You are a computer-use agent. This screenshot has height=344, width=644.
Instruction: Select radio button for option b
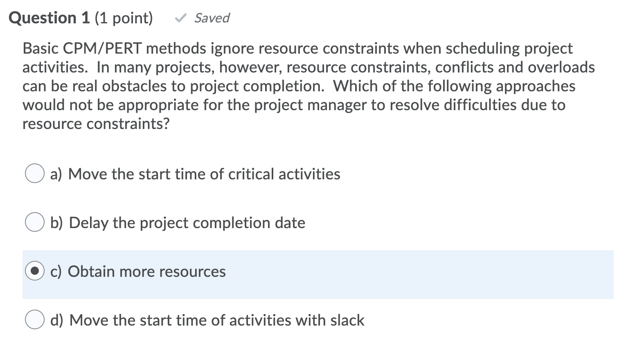(x=35, y=222)
